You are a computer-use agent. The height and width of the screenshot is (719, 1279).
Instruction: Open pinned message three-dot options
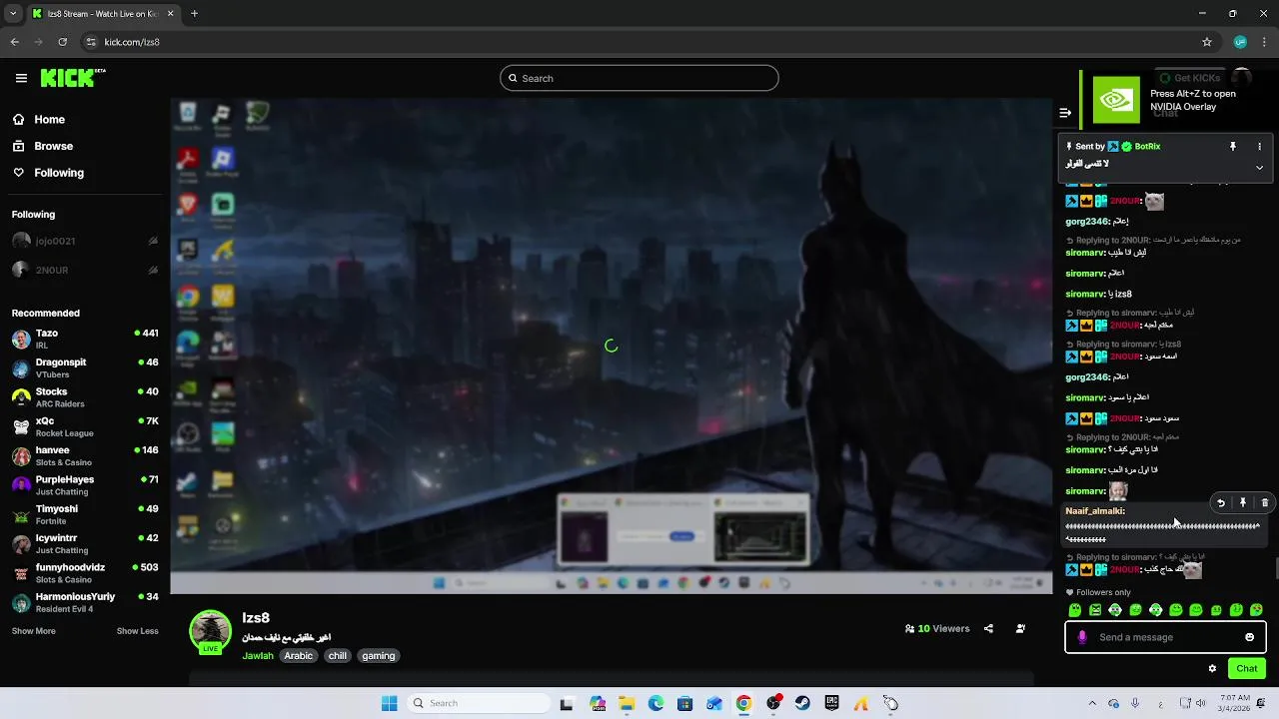[x=1259, y=147]
